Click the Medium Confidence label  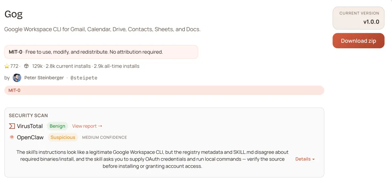click(x=105, y=137)
